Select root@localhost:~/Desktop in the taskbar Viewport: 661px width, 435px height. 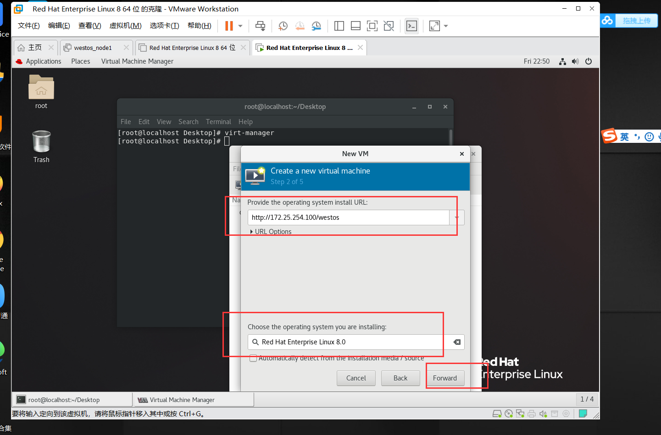72,400
